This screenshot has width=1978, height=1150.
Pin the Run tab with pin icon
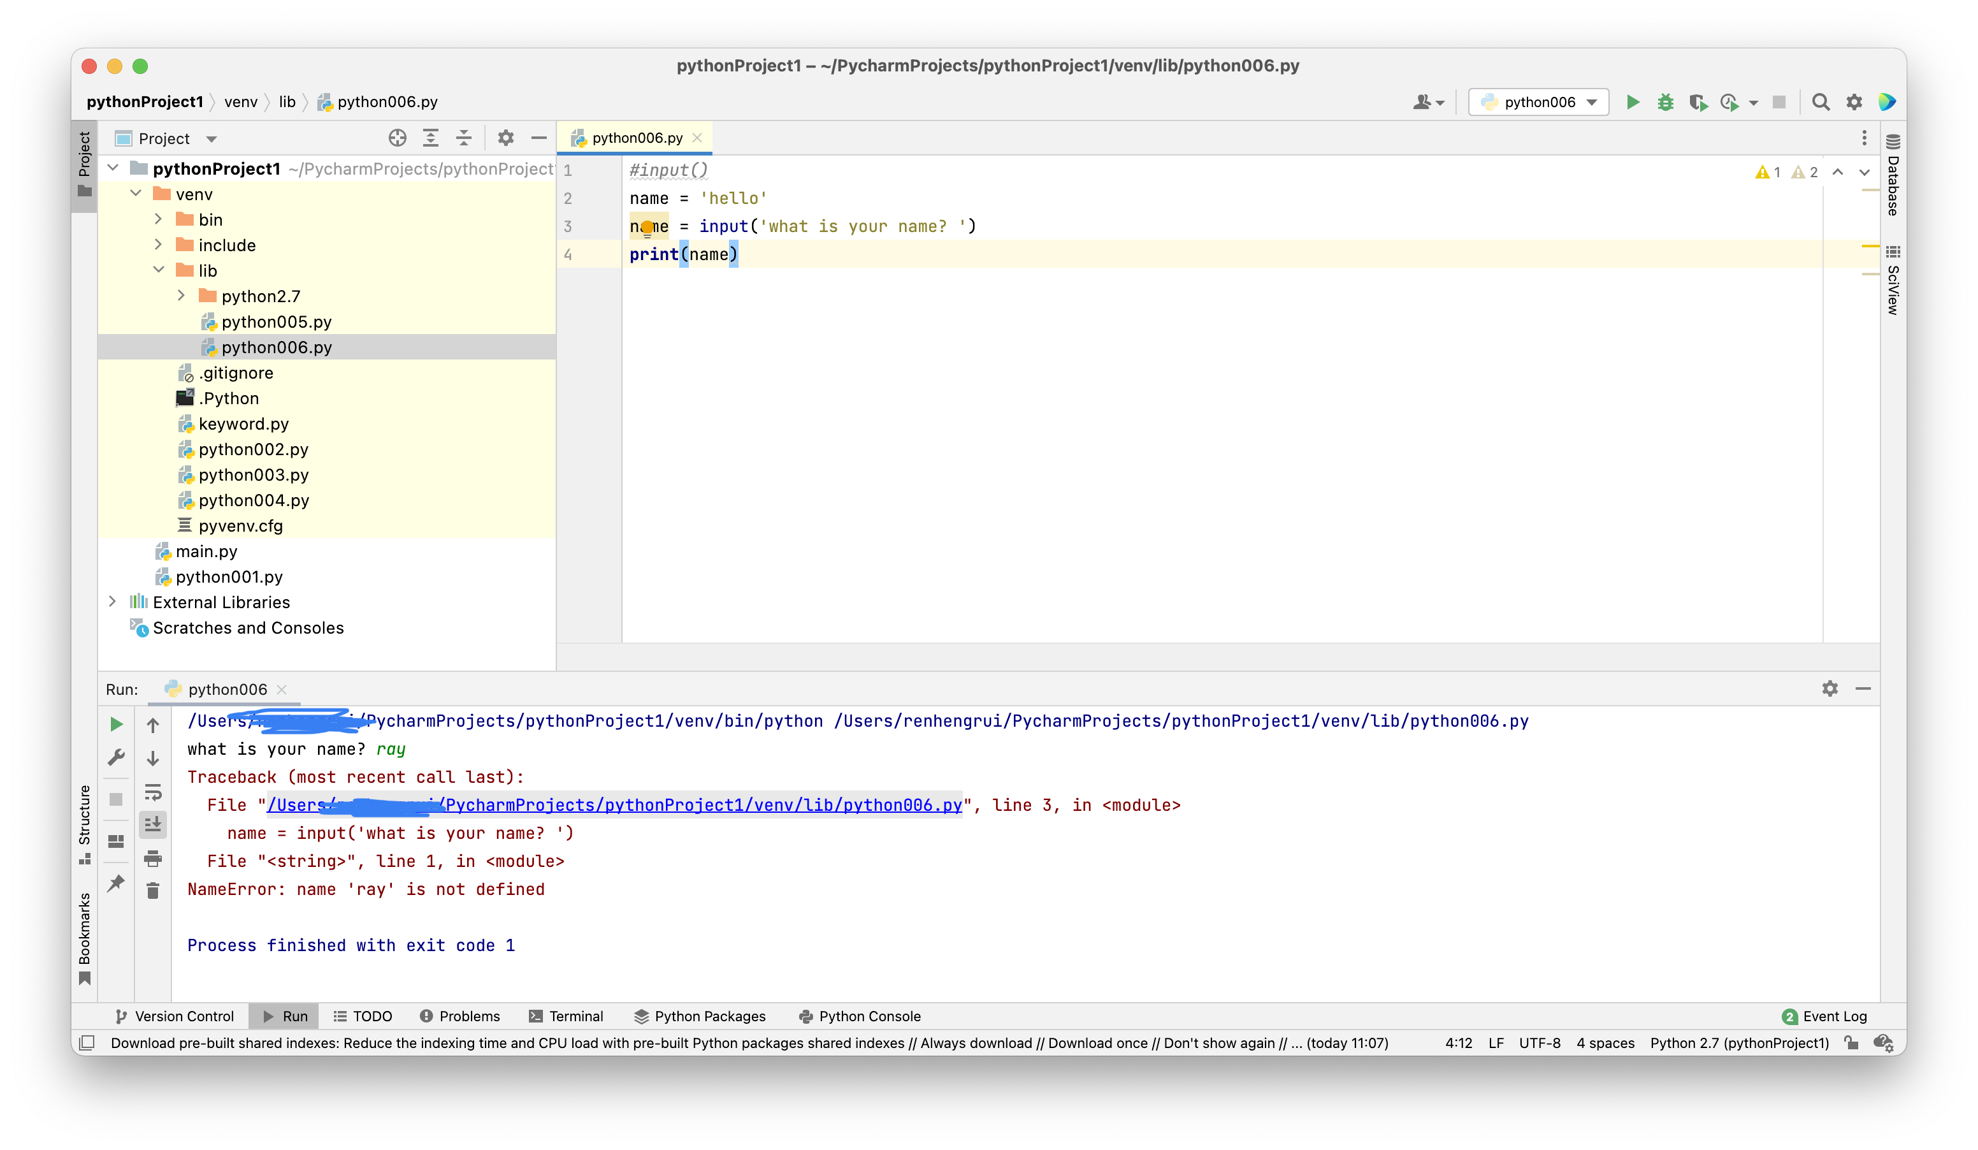(x=116, y=883)
